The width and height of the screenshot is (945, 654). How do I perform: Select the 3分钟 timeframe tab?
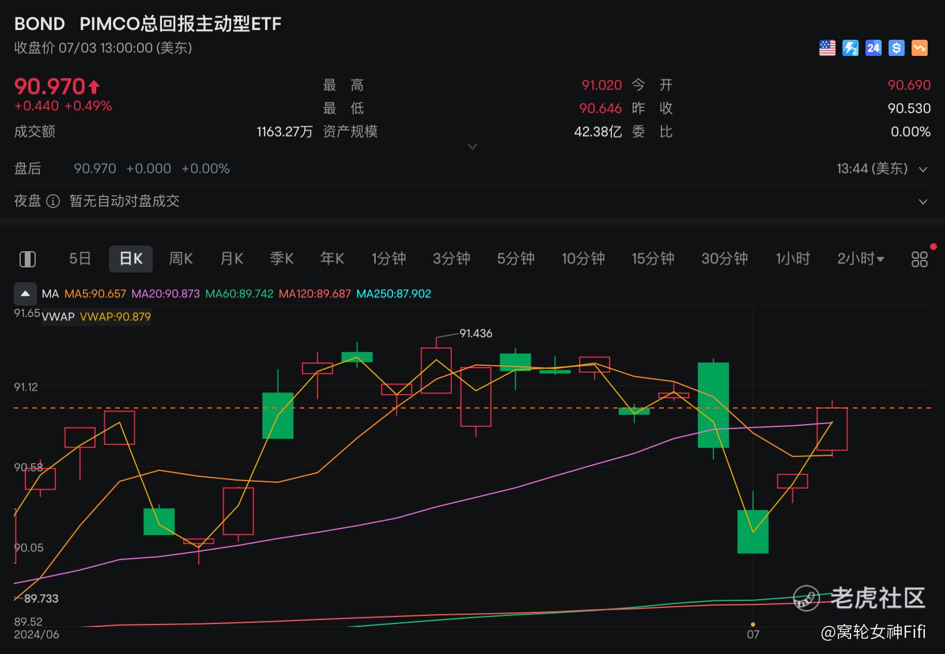(x=452, y=259)
